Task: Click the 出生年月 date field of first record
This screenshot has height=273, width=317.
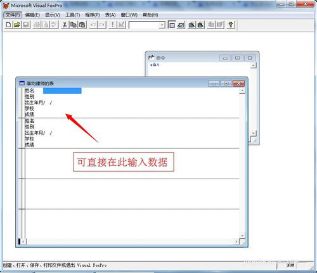Action: point(48,103)
